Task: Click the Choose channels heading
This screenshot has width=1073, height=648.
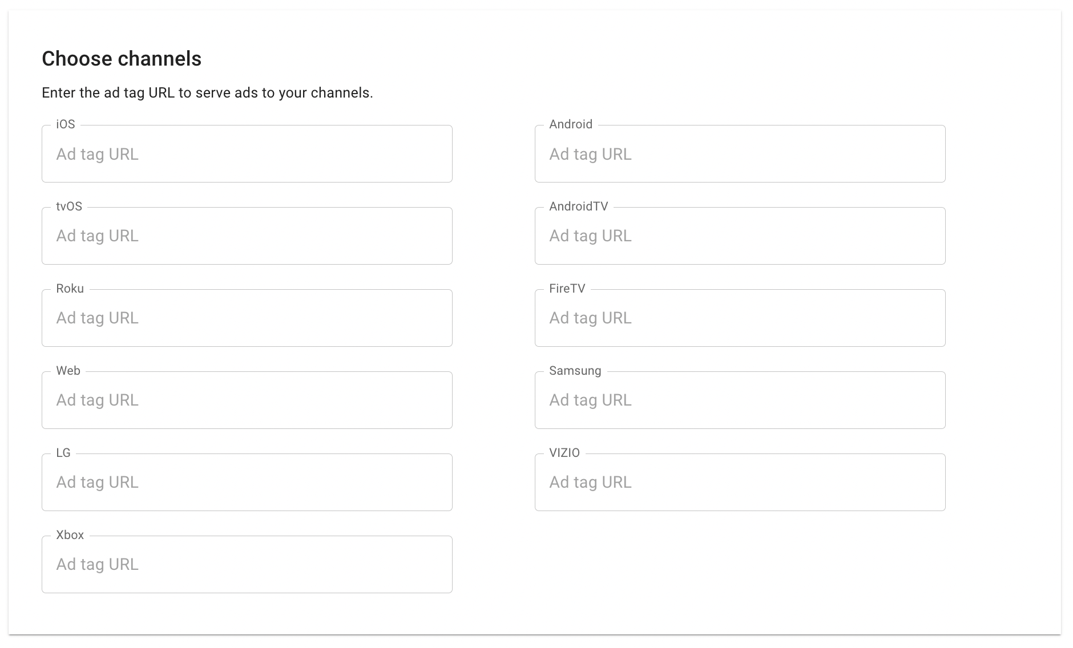Action: [122, 59]
